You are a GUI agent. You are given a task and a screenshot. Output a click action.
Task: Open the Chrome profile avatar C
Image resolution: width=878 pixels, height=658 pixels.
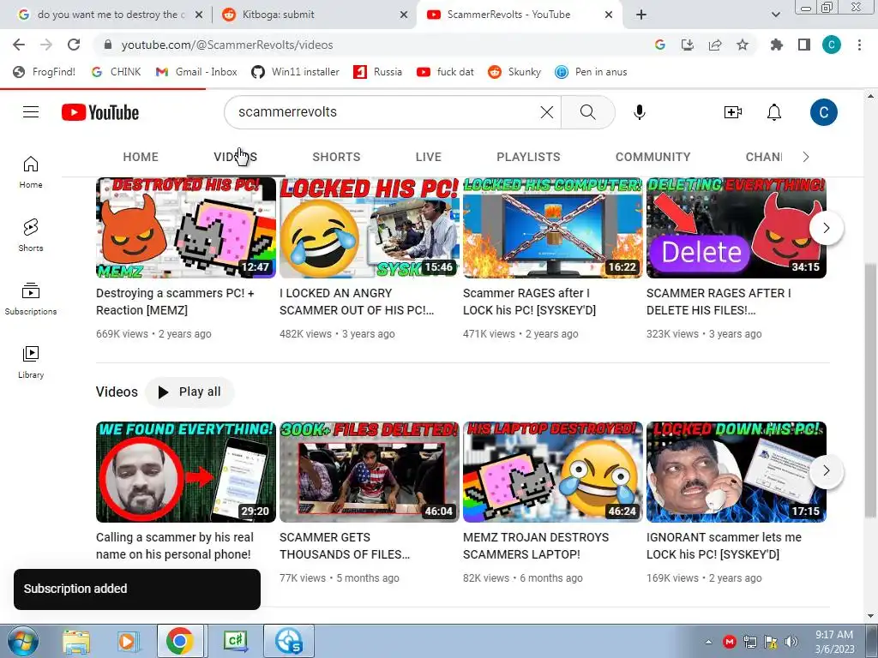pyautogui.click(x=832, y=45)
